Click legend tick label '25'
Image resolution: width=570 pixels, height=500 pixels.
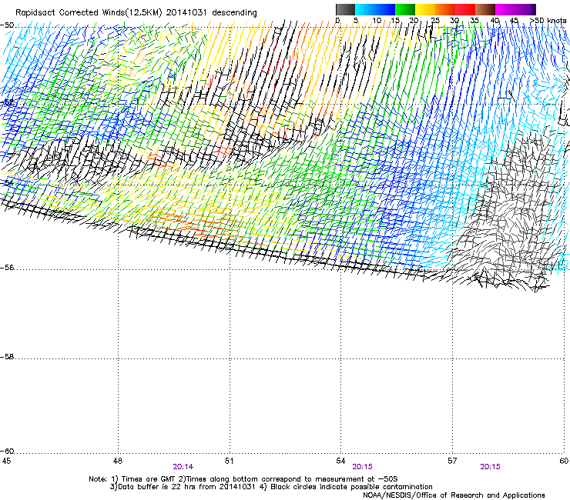click(435, 21)
